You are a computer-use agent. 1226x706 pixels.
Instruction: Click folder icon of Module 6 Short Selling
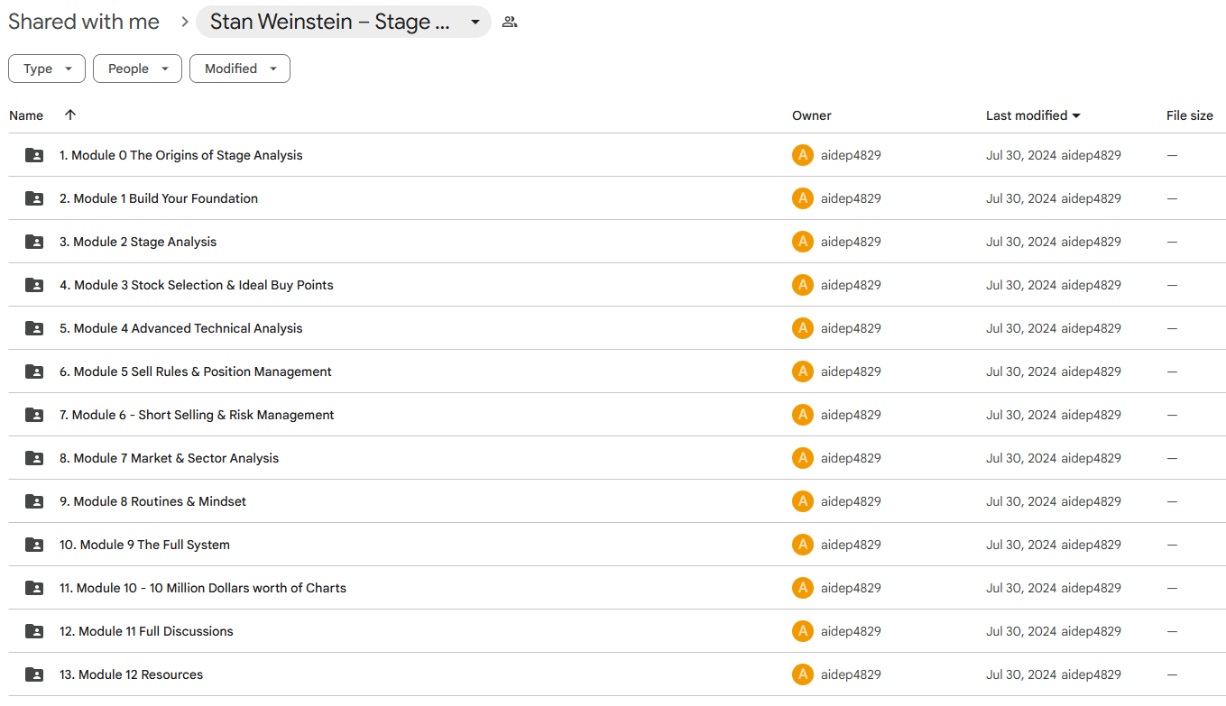coord(34,415)
